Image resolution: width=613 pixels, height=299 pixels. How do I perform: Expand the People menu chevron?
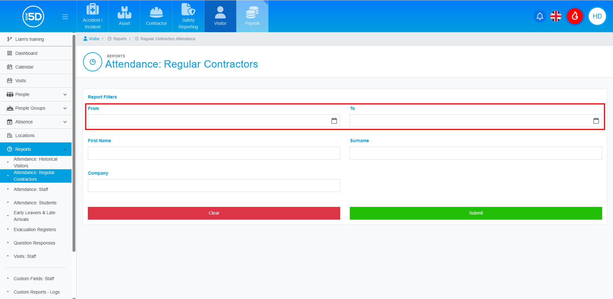[x=65, y=95]
